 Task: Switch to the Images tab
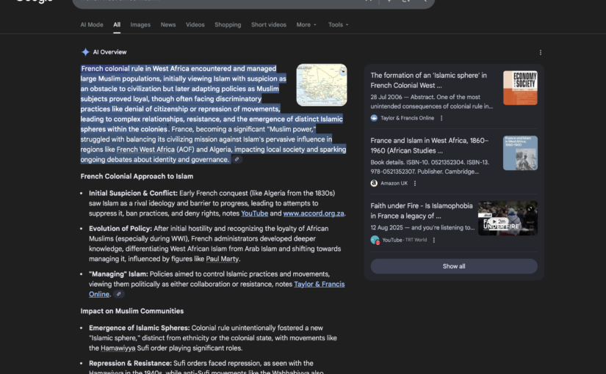140,25
